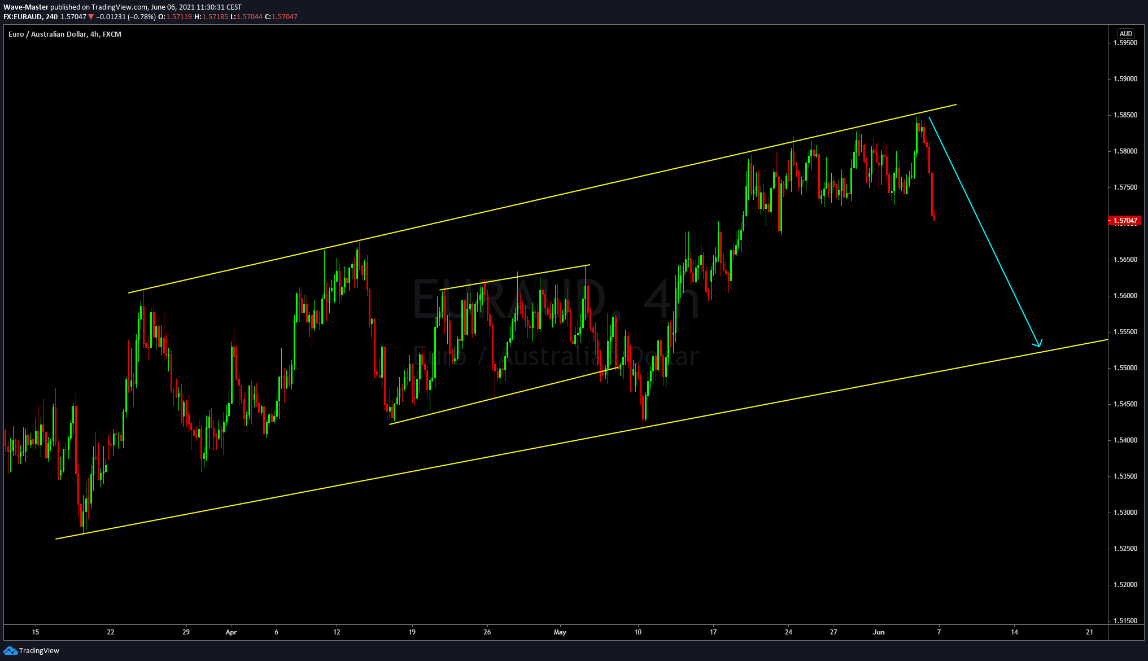Click the 1.59500 price axis label
Screen dimensions: 1148x661
coord(1125,43)
